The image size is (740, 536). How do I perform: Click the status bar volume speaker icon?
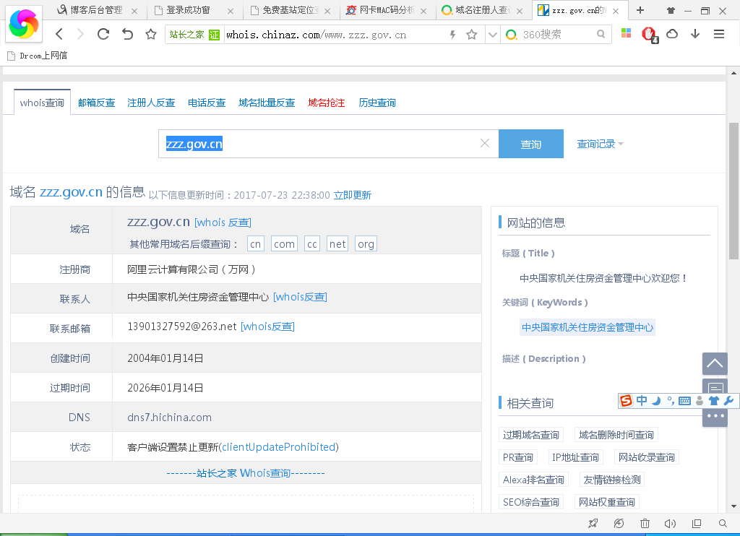670,523
